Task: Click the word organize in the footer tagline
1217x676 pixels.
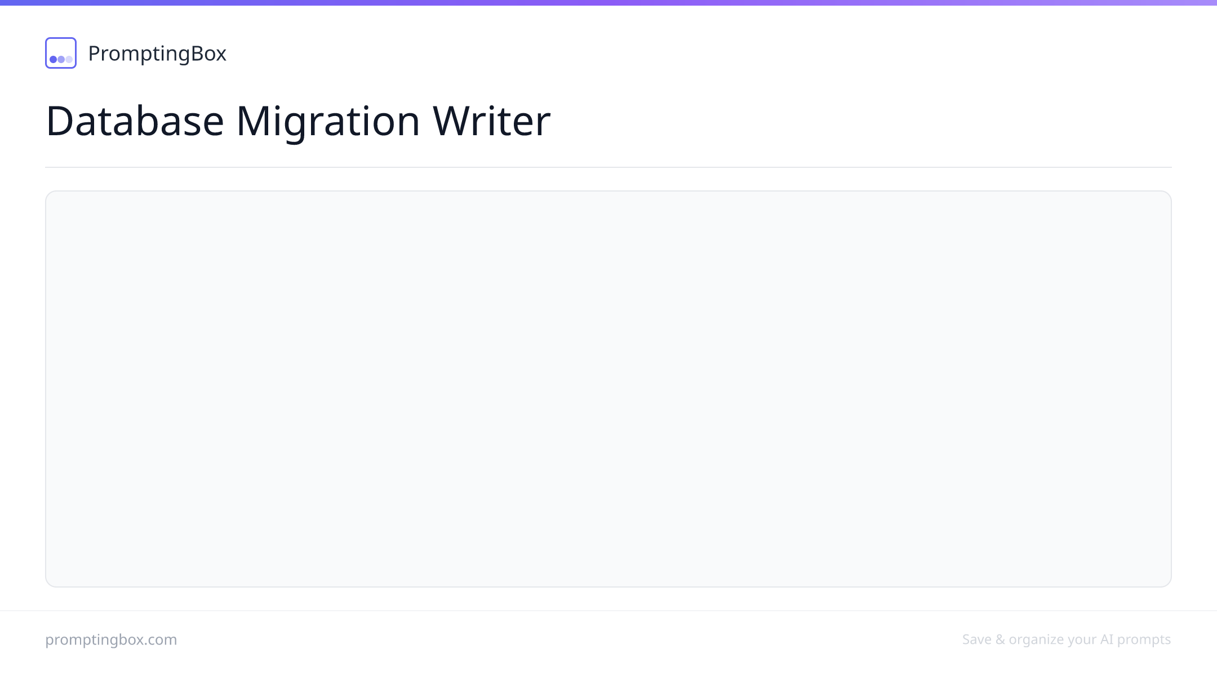Action: 1036,641
